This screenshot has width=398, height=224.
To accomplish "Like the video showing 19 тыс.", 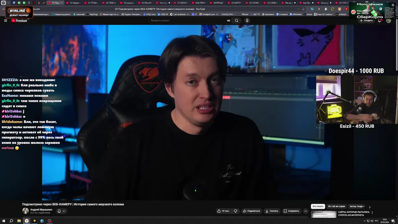I will coord(223,211).
